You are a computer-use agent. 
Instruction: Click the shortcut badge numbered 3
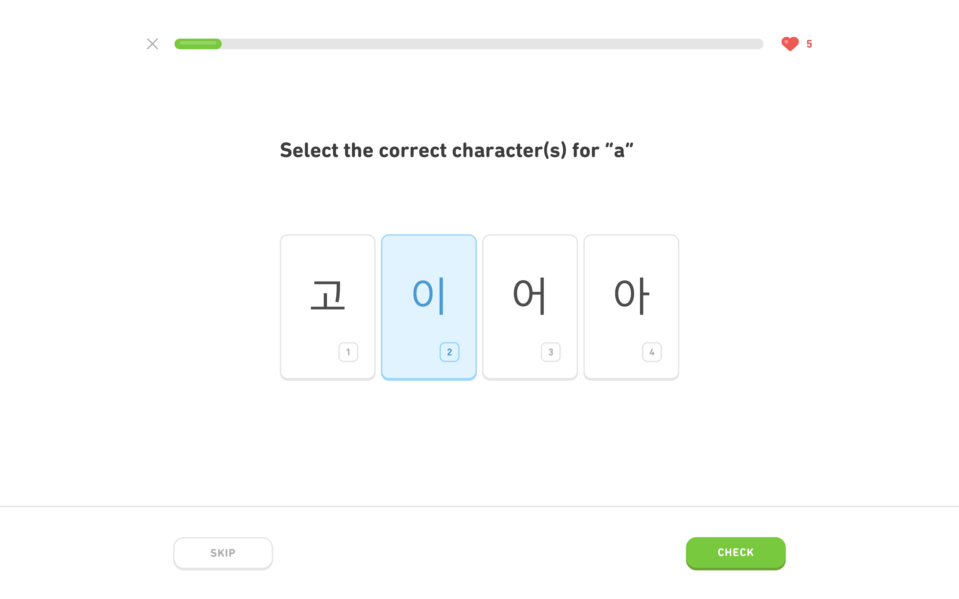(550, 352)
